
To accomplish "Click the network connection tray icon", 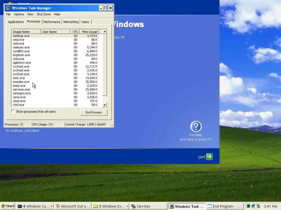I will click(253, 206).
